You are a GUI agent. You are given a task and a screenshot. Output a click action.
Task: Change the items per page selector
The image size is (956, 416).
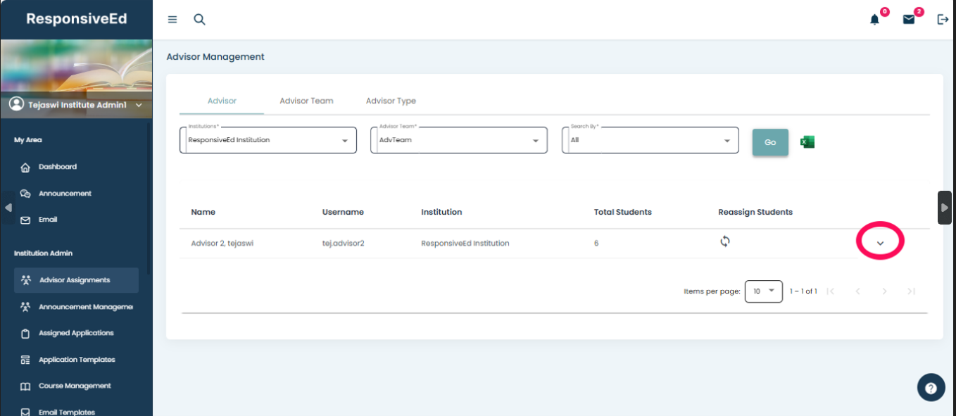tap(764, 291)
